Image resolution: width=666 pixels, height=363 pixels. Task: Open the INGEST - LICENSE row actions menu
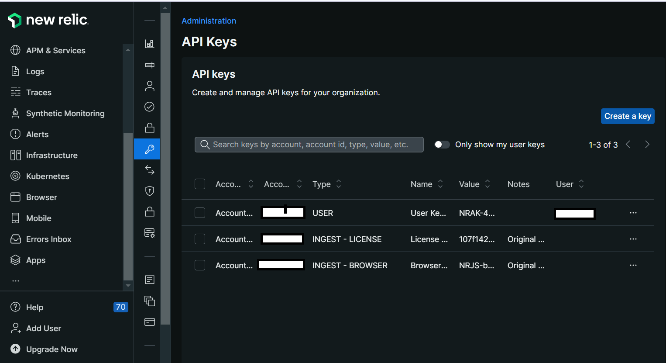[633, 239]
